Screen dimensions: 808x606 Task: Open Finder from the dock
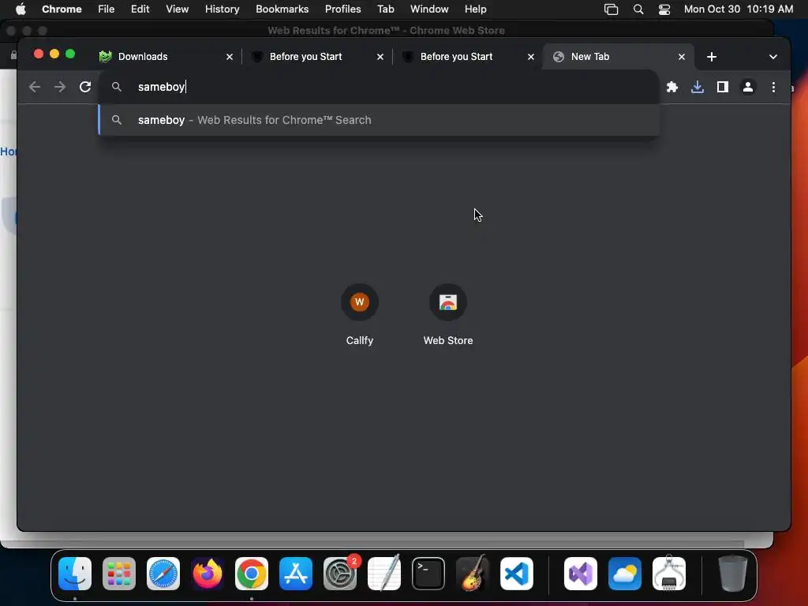point(75,574)
